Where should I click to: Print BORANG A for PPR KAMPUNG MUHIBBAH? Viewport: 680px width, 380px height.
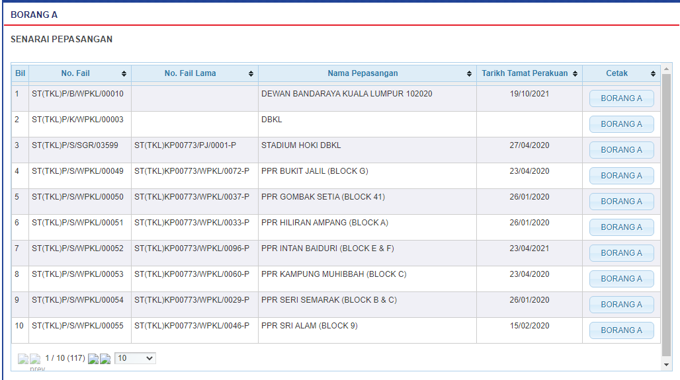[x=621, y=279]
